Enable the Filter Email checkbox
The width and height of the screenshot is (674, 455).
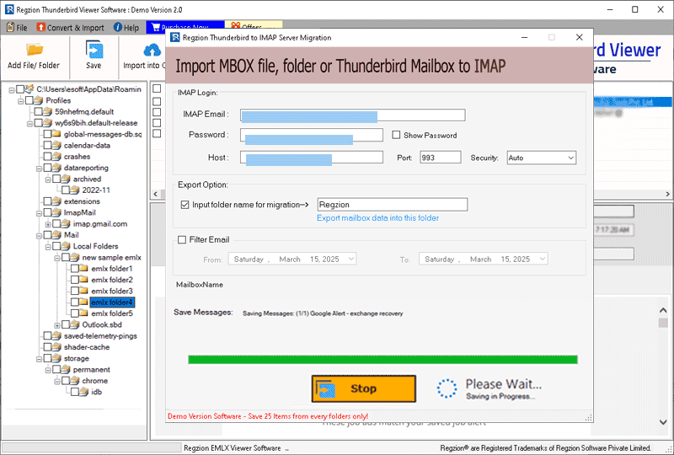[x=182, y=239]
